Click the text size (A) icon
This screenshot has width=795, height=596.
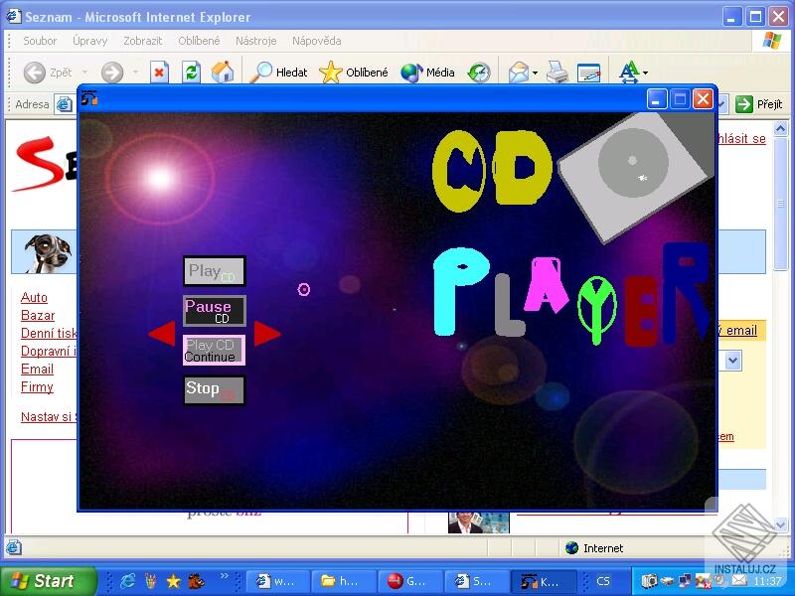click(x=629, y=73)
